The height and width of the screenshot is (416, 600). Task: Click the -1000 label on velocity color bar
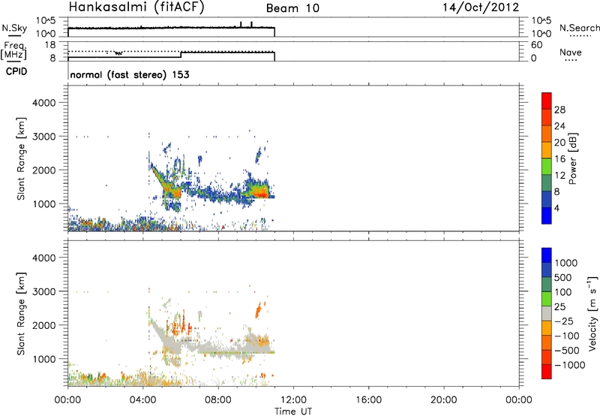(570, 365)
